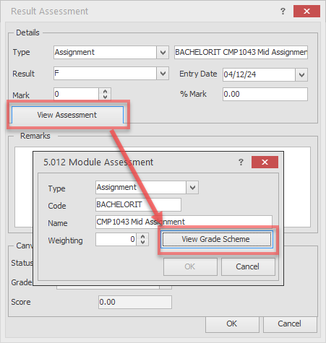Click the help question mark in Result Assessment
The image size is (326, 343).
[x=283, y=11]
